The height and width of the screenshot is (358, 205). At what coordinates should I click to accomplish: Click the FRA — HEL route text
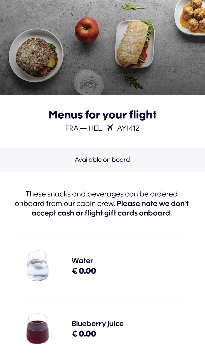[x=83, y=128]
